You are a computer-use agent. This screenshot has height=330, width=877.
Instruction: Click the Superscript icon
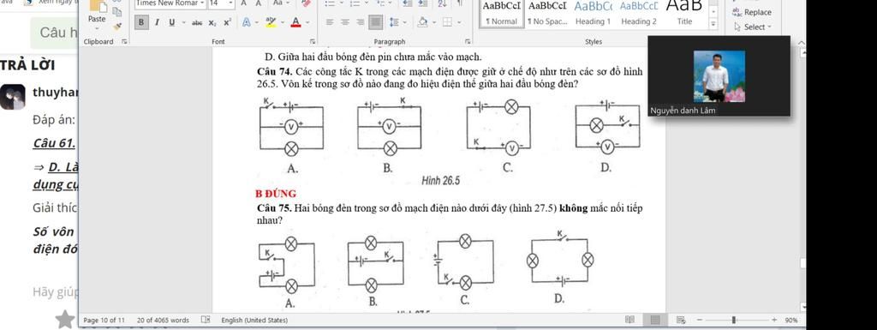pyautogui.click(x=227, y=22)
